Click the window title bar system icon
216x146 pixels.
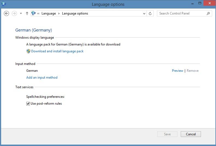pos(4,4)
